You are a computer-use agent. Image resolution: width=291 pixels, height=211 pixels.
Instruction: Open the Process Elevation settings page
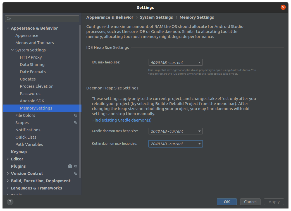(x=37, y=86)
